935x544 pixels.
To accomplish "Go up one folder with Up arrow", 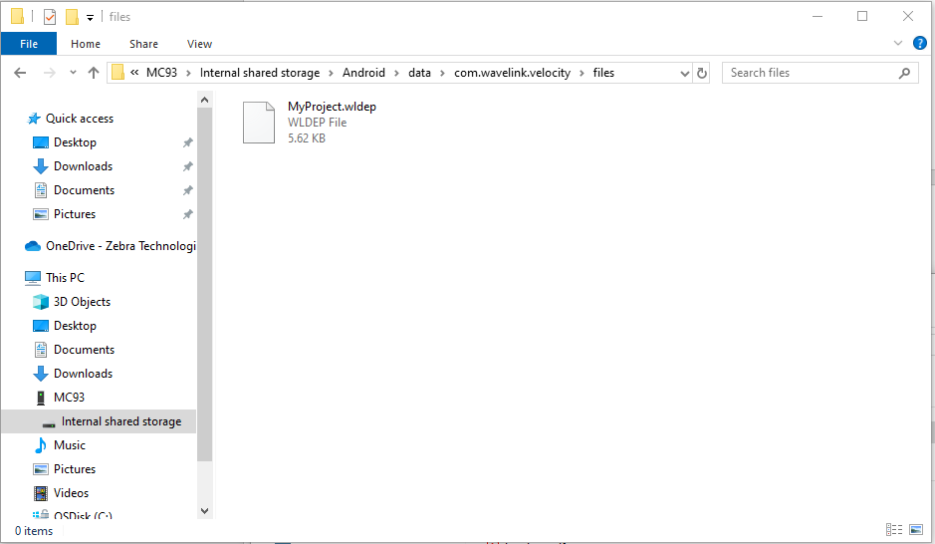I will (95, 73).
